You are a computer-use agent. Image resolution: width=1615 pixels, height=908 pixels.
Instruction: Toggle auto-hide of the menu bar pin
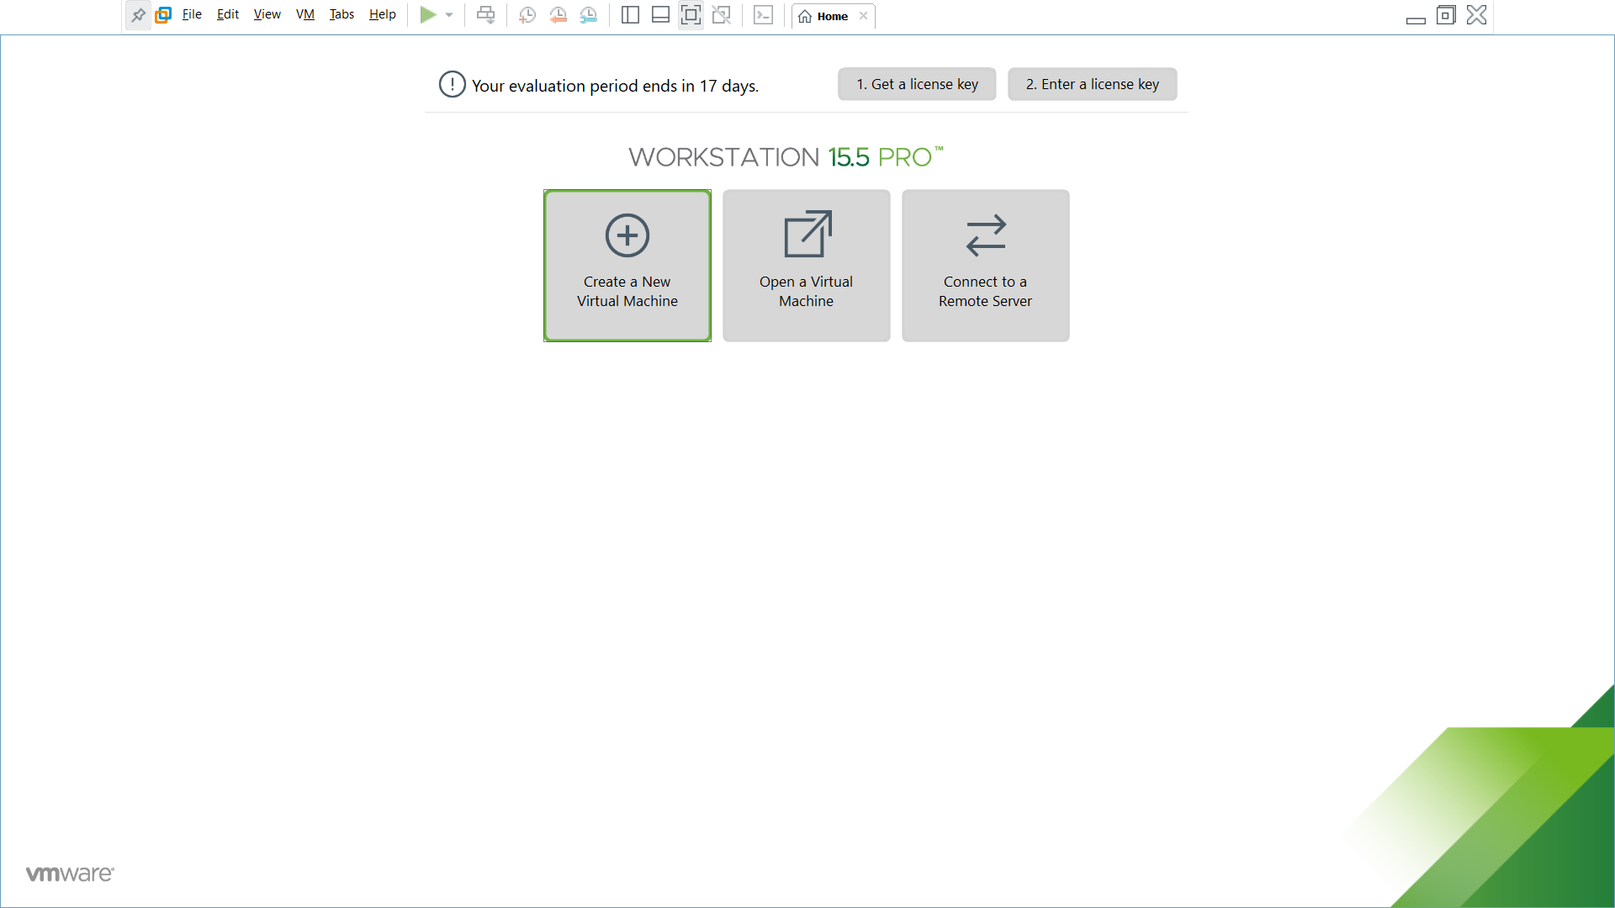point(138,14)
